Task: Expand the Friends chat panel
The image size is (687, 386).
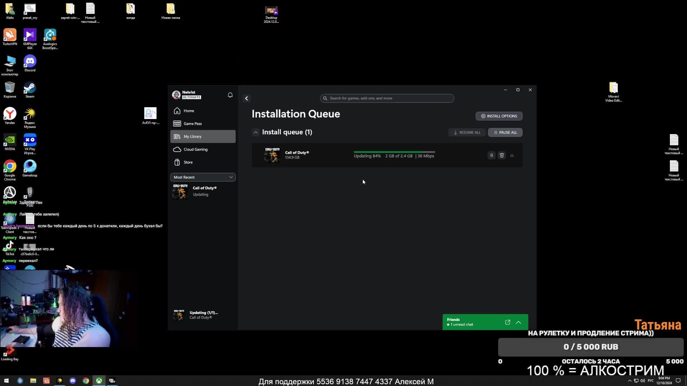Action: point(518,322)
